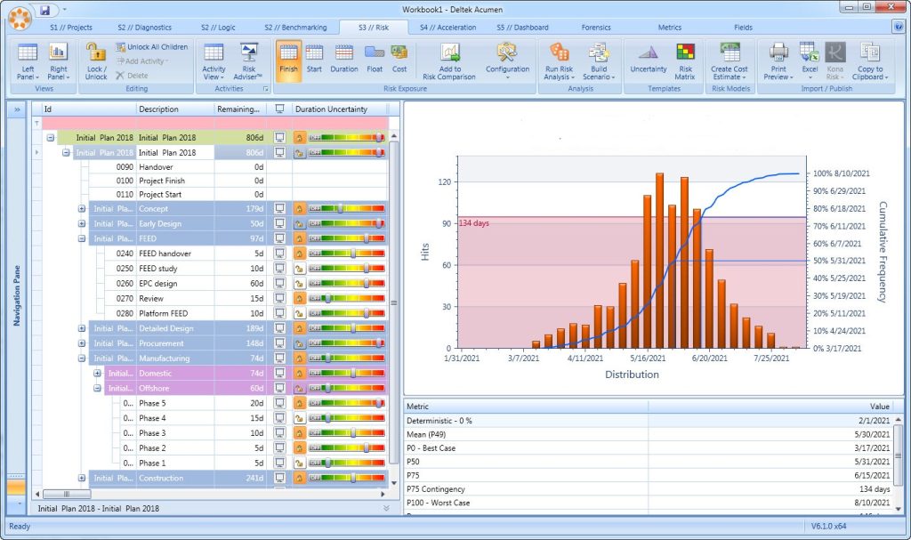The image size is (911, 540).
Task: Open the Excel export dropdown
Action: point(810,61)
